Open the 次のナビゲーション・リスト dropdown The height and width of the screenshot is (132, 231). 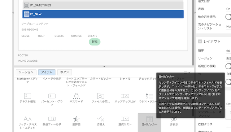pyautogui.click(x=228, y=26)
